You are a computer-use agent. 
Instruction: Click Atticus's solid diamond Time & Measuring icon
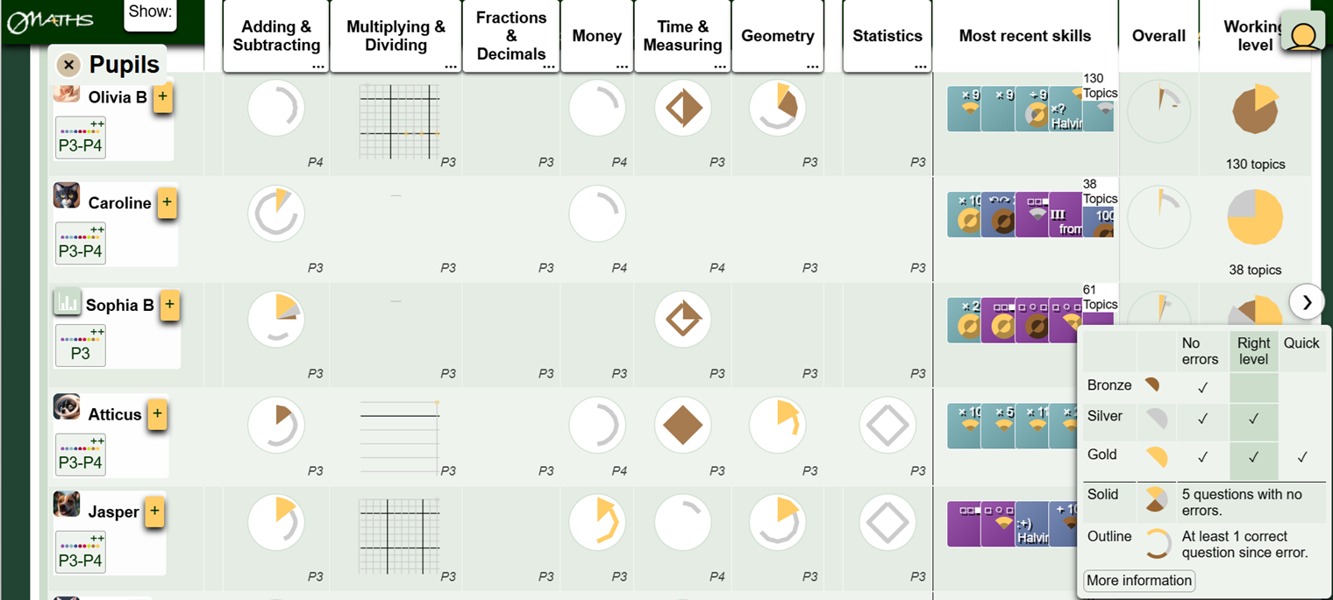[x=683, y=426]
